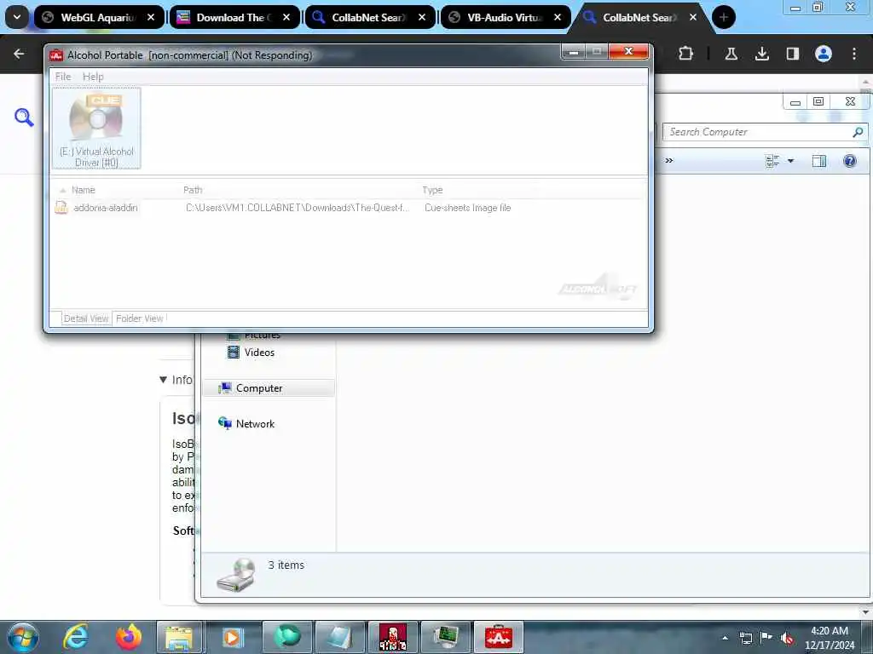Toggle the Explorer preview pane icon
The height and width of the screenshot is (654, 873).
pos(819,161)
